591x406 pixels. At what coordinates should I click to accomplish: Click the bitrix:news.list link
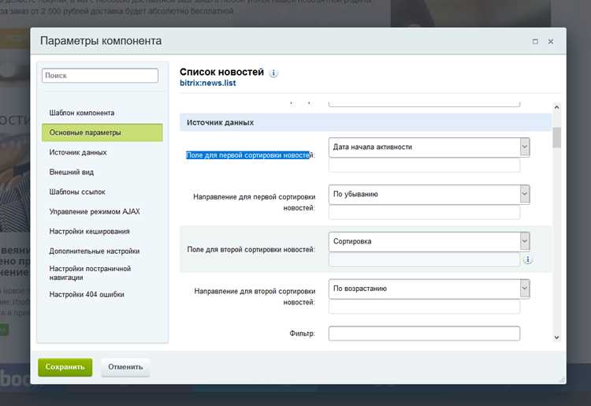point(208,83)
